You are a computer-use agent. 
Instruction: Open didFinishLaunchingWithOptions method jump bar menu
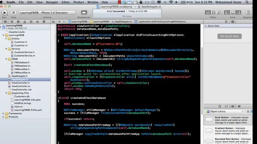[x=160, y=22]
